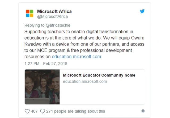The height and width of the screenshot is (118, 170).
Task: Click the card's education.microsoft.com domain text
Action: coord(85,82)
